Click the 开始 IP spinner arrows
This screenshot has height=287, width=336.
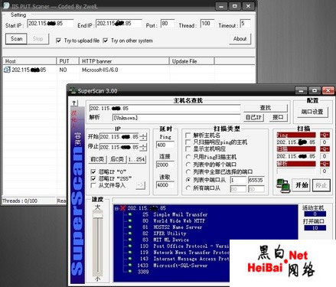pyautogui.click(x=143, y=137)
